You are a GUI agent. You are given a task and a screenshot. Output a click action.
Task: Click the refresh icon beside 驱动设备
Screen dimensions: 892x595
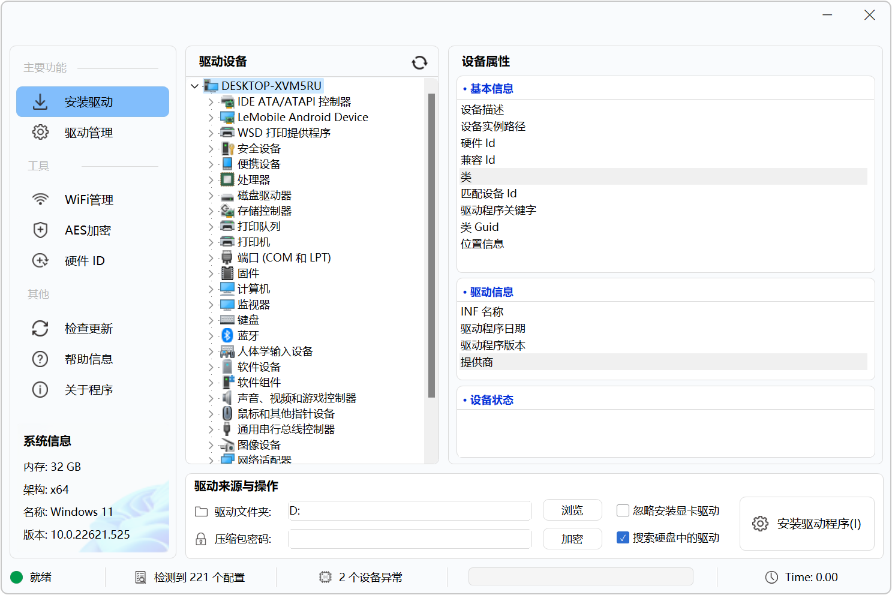click(419, 62)
